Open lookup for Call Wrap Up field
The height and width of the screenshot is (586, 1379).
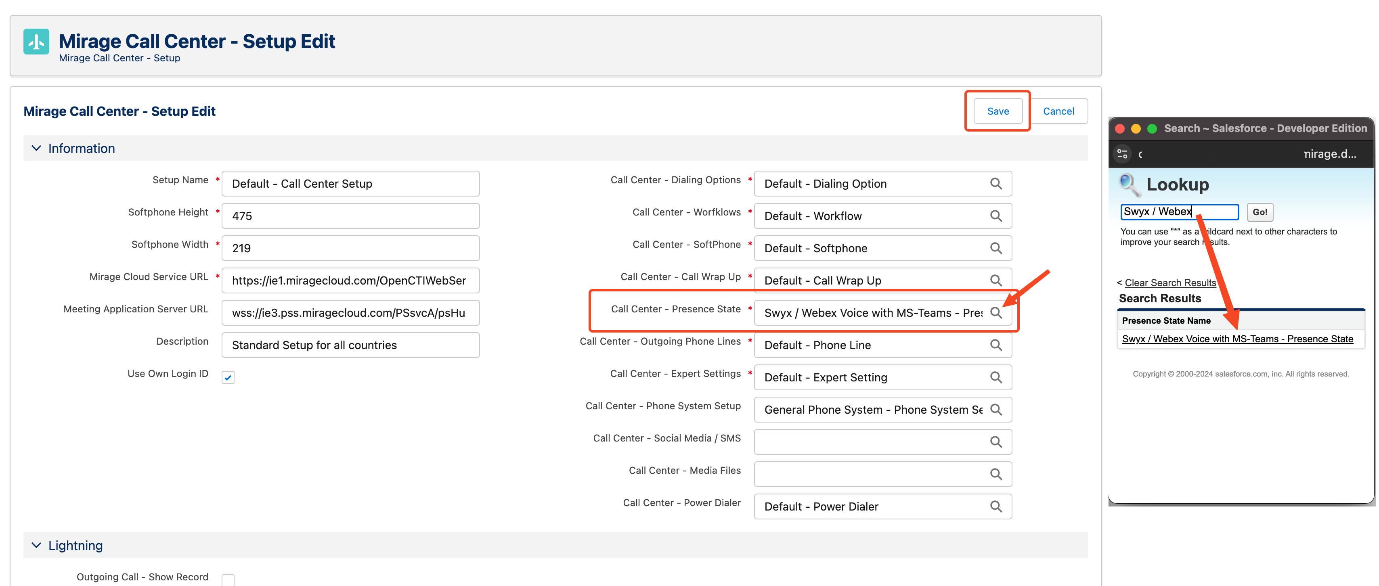coord(996,280)
